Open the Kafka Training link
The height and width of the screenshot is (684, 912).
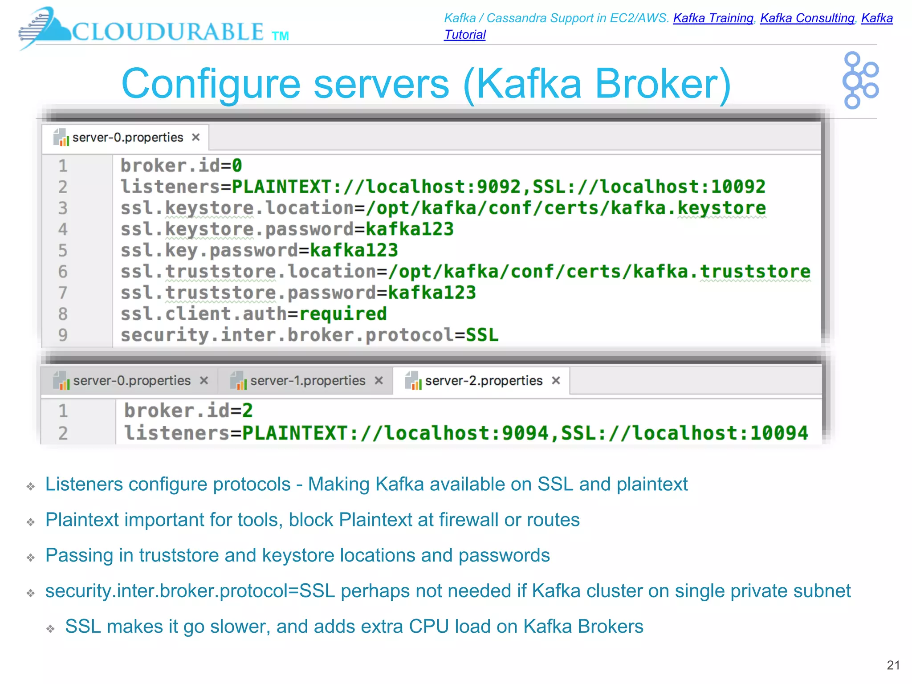click(x=713, y=18)
